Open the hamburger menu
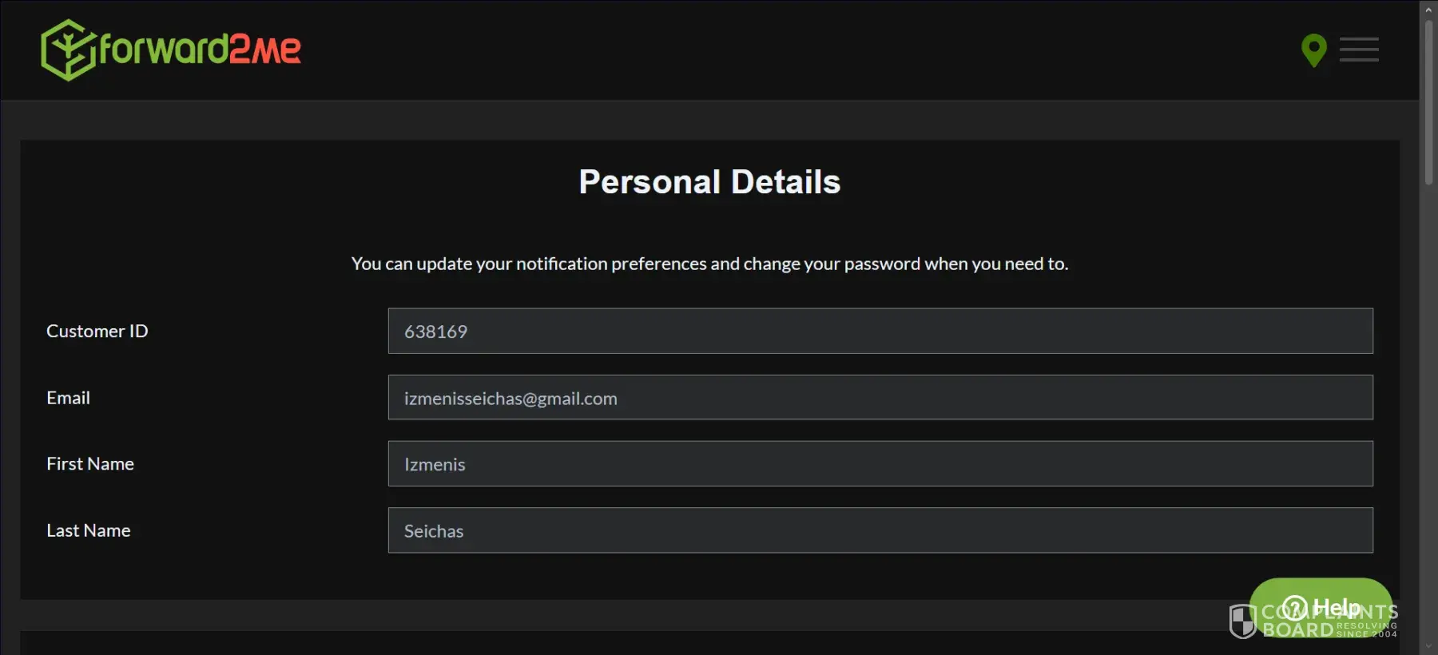 coord(1359,50)
